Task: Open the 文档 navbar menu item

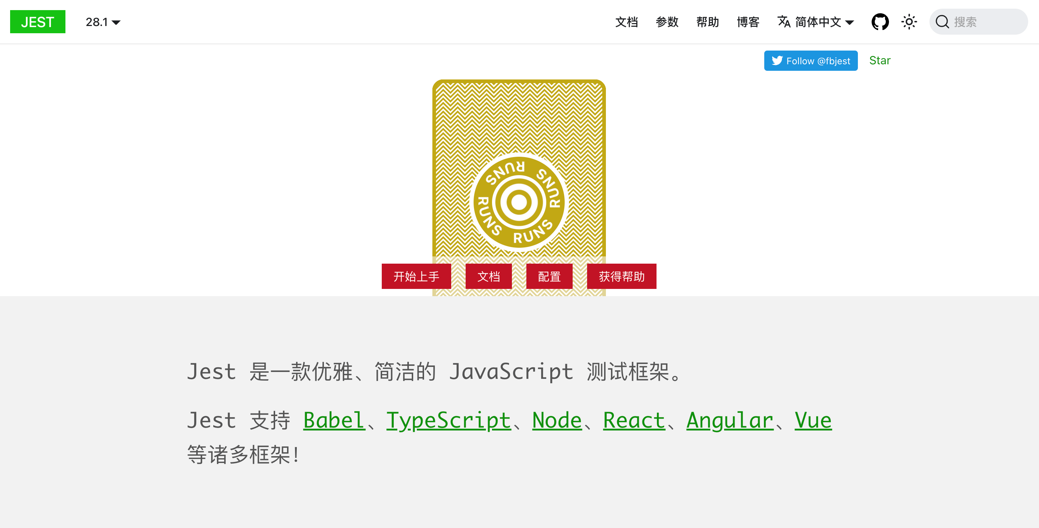Action: [x=627, y=22]
